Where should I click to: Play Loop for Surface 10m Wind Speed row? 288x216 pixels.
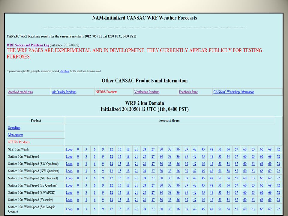coord(69,157)
